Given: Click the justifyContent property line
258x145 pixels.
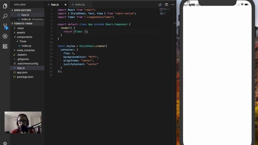Looking at the screenshot, I should pos(81,64).
